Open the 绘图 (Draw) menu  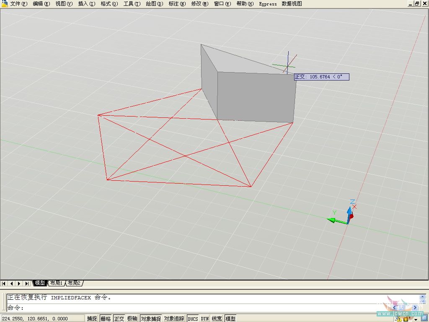pos(154,4)
